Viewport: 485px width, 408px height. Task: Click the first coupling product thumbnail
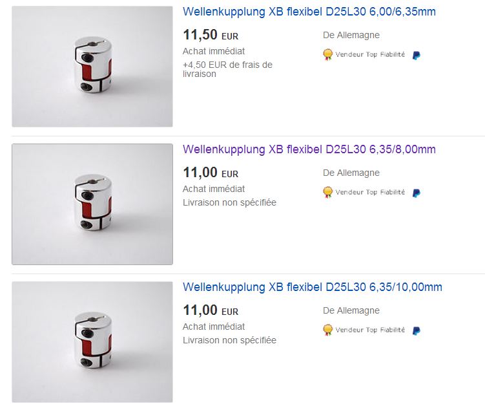coord(92,67)
